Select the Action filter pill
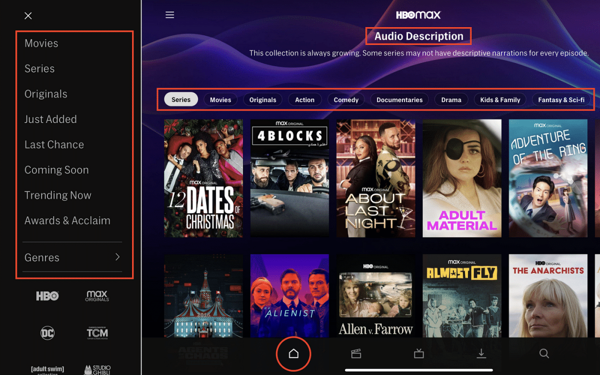The height and width of the screenshot is (375, 600). pyautogui.click(x=305, y=100)
